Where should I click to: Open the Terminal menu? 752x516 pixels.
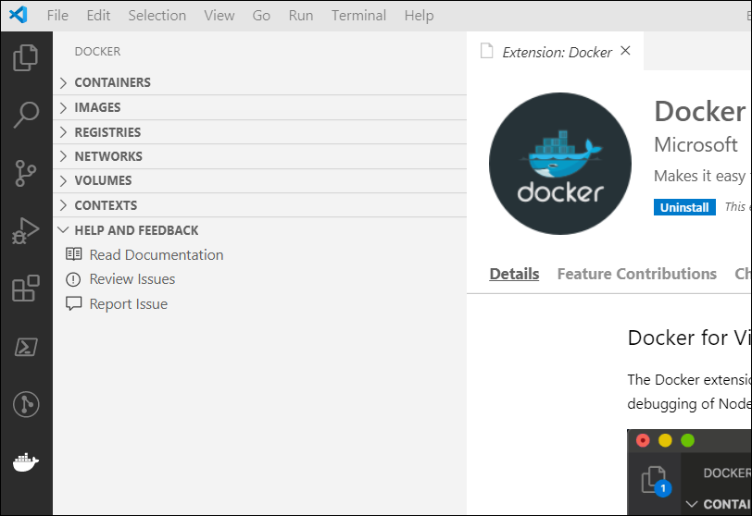(358, 16)
